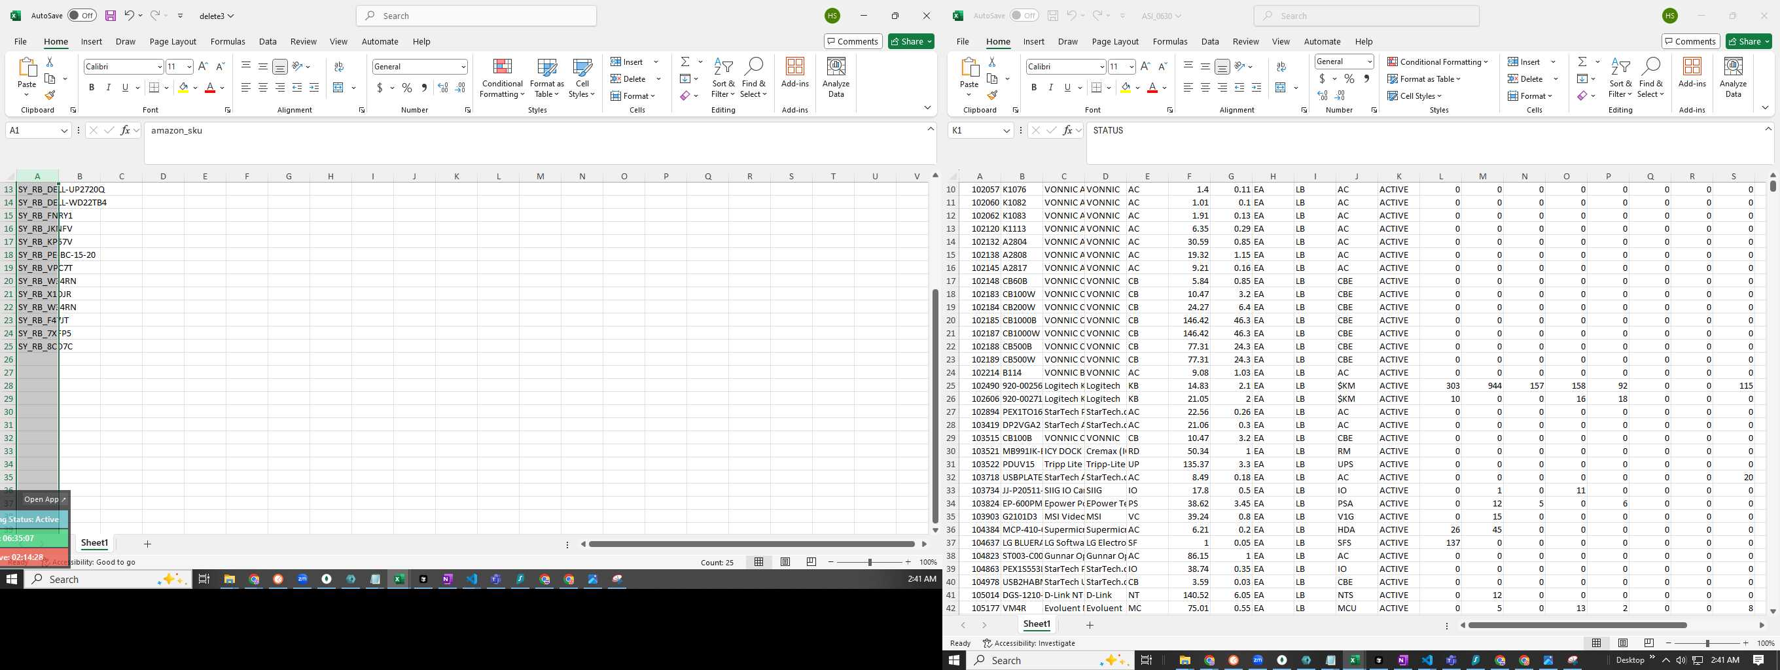Click Delete cells button in ASI_0630 window

click(1525, 79)
